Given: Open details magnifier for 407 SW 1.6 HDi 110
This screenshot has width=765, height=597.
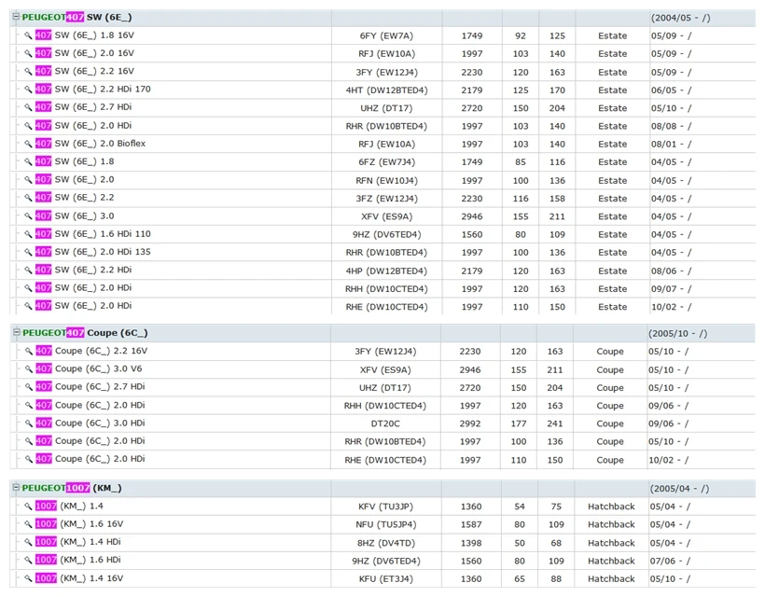Looking at the screenshot, I should point(28,234).
